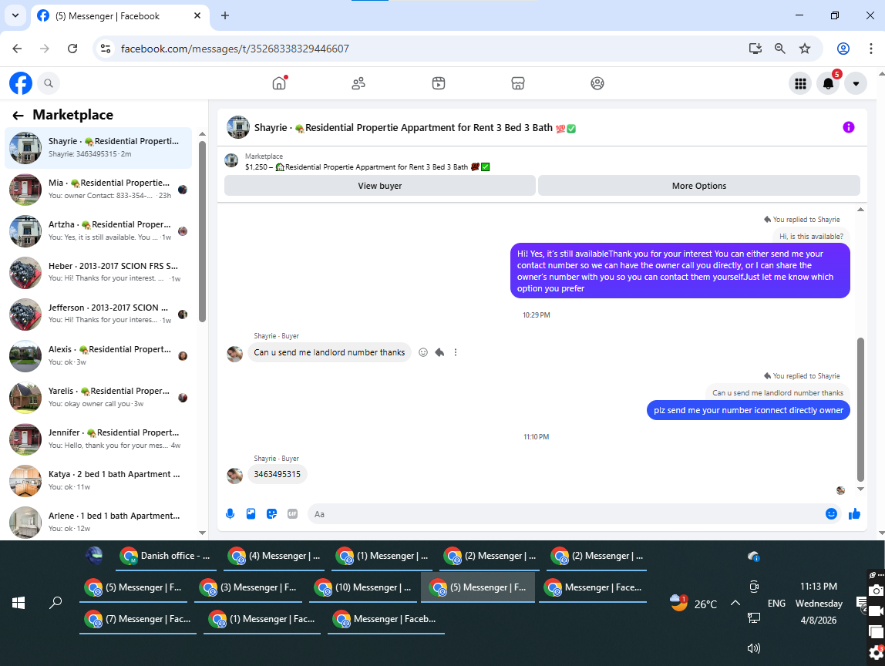Click the message bubble 3463495315
Image resolution: width=885 pixels, height=666 pixels.
[x=277, y=474]
